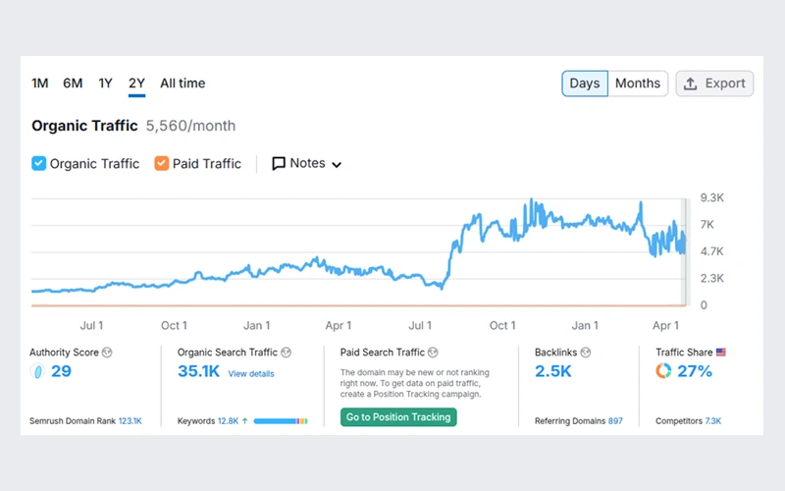The height and width of the screenshot is (491, 785).
Task: Uncheck the Paid Traffic checkbox
Action: [x=162, y=164]
